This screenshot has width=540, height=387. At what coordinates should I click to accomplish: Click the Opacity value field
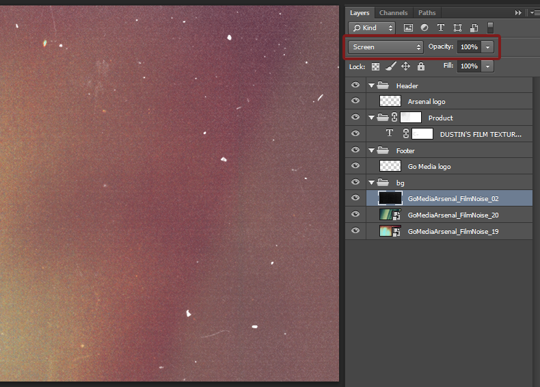click(470, 47)
